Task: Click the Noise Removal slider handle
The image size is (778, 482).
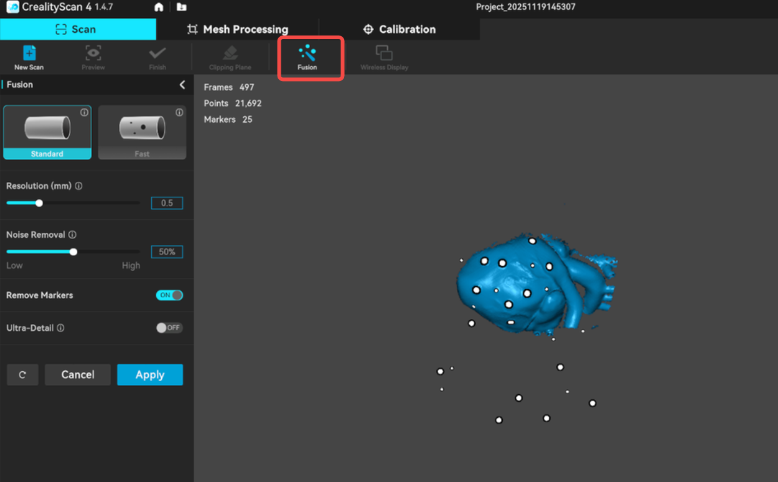Action: click(x=73, y=252)
